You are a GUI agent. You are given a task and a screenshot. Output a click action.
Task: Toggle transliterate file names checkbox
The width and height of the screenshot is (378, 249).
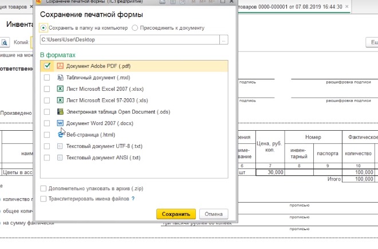(x=44, y=198)
